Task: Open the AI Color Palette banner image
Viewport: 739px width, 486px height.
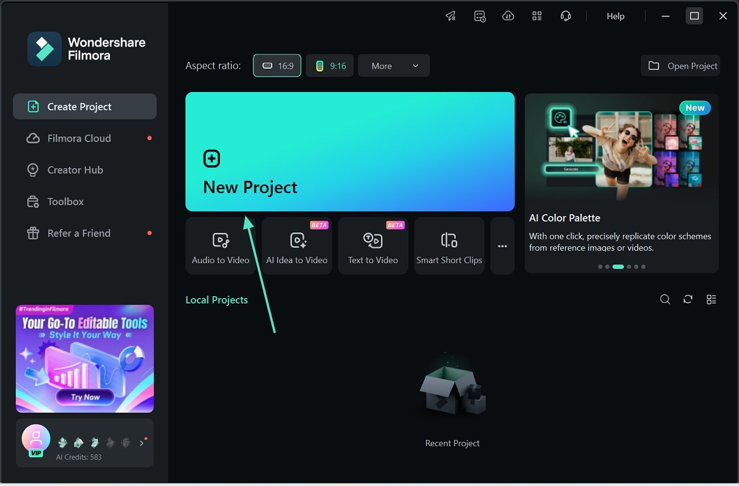Action: (622, 148)
